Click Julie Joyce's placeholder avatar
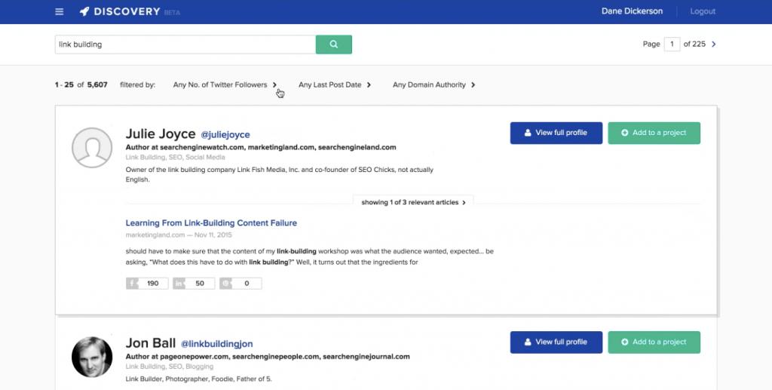Viewport: 772px width, 390px height. click(92, 148)
